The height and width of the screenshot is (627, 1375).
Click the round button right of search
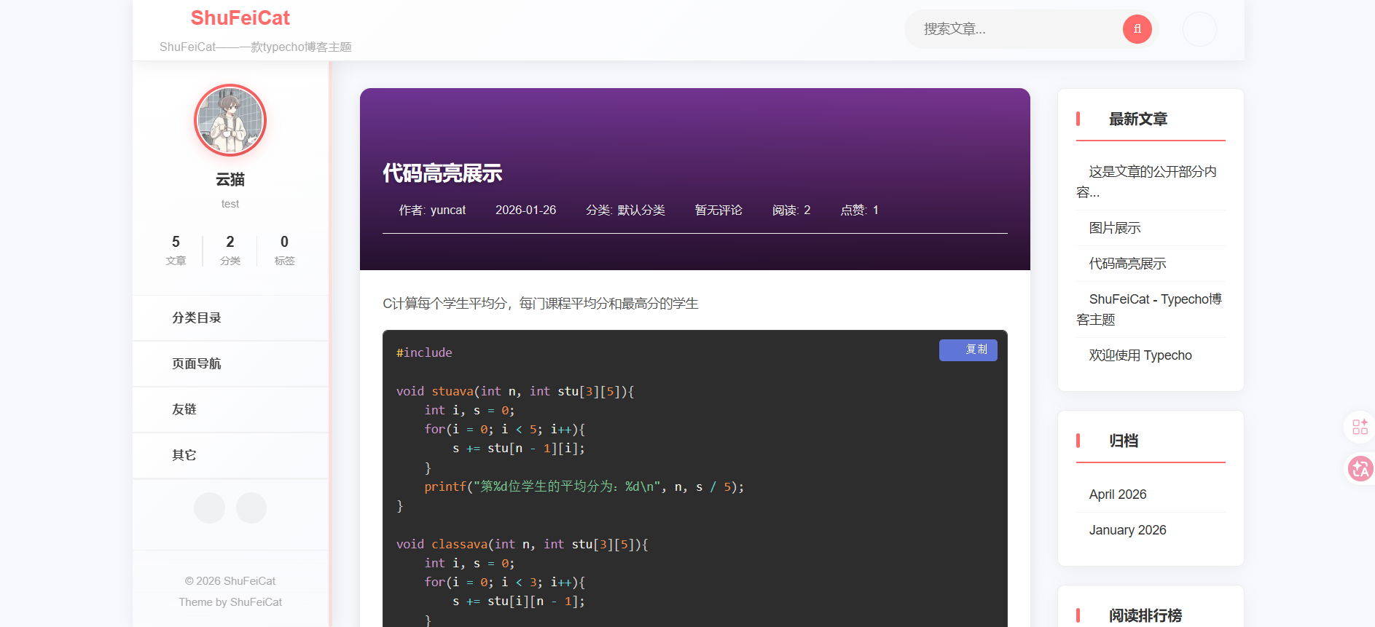tap(1199, 29)
